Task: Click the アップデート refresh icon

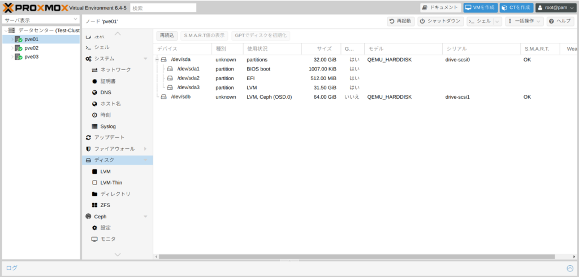Action: 88,138
